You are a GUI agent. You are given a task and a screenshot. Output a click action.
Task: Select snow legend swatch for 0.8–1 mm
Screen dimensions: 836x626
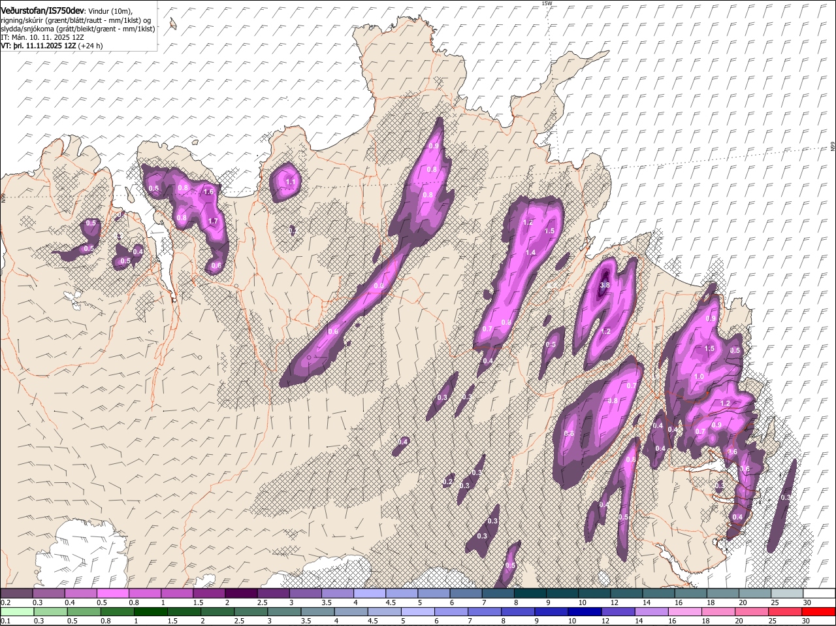tap(145, 593)
